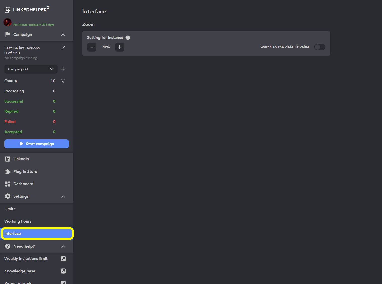Click the Queue count 10
The height and width of the screenshot is (284, 382).
point(53,81)
